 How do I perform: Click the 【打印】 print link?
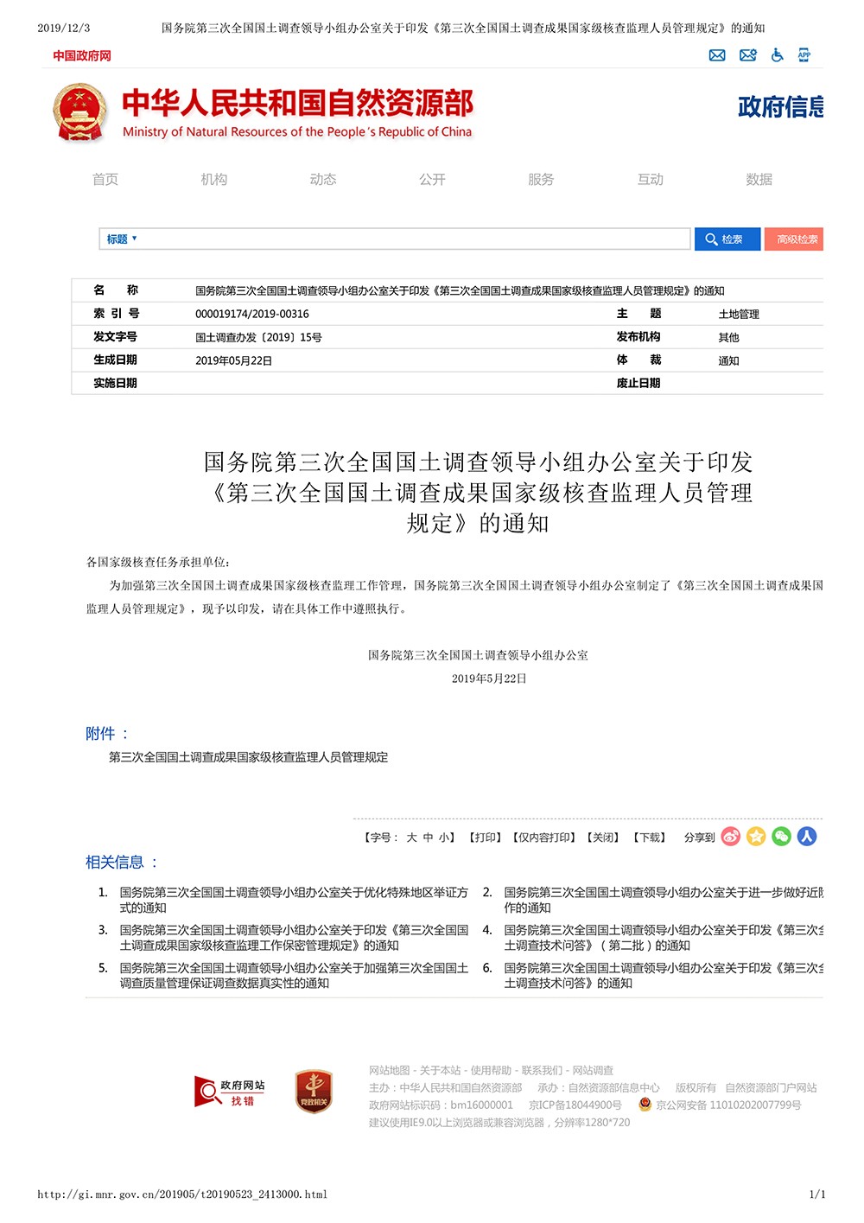point(486,838)
